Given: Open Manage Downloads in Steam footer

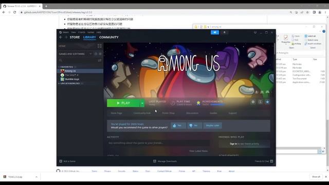Looking at the screenshot, I should 165,161.
